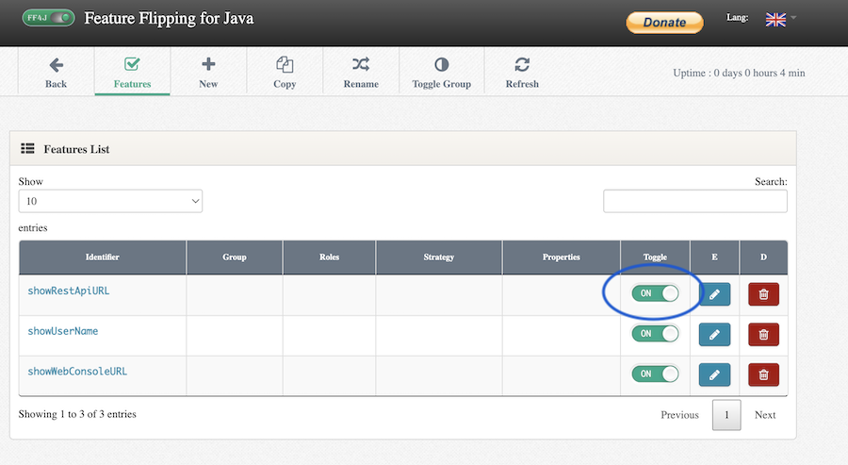
Task: Delete showUserName using trash icon
Action: [x=763, y=334]
